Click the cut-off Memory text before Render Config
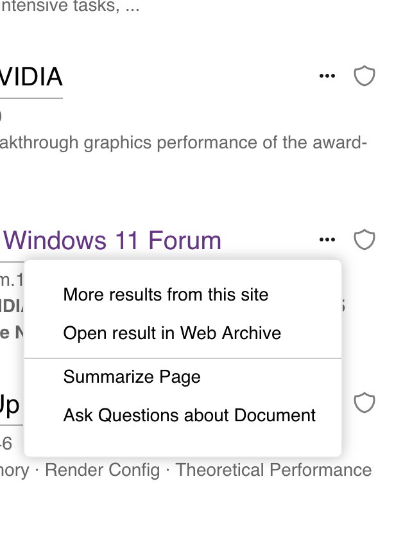The image size is (412, 533). pyautogui.click(x=15, y=470)
